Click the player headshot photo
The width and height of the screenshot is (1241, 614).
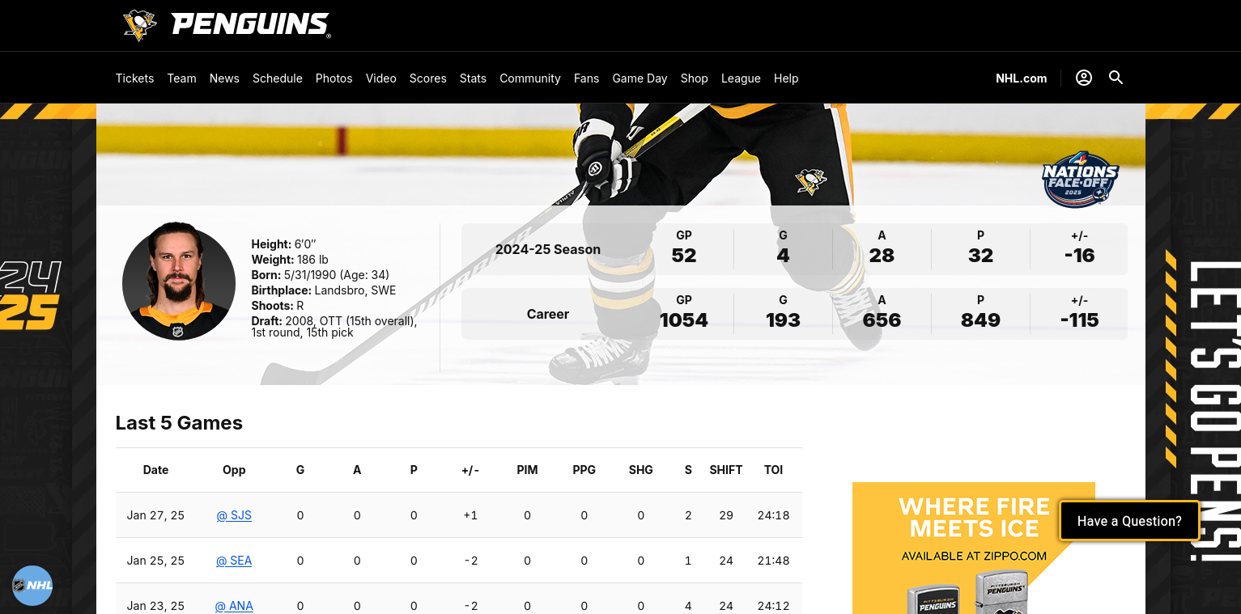click(179, 282)
